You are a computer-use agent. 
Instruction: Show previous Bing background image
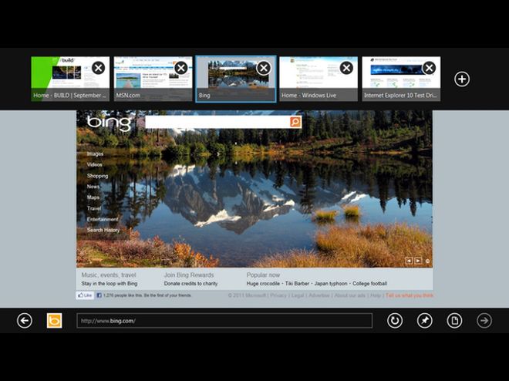(x=409, y=261)
